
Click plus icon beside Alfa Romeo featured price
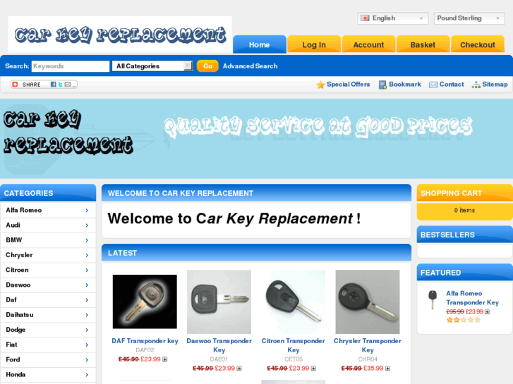(x=487, y=311)
